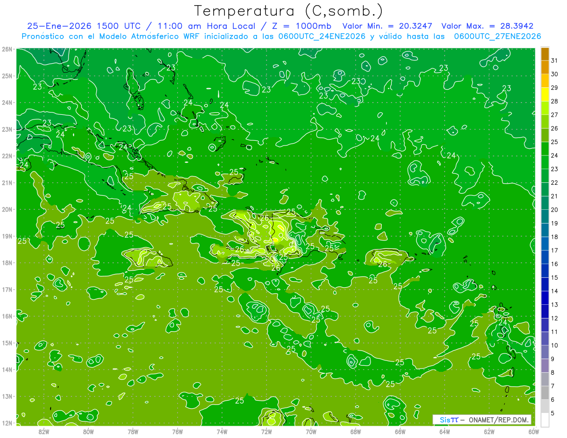567x438 pixels.
Task: Click the 22N latitude axis label
Action: pos(7,156)
